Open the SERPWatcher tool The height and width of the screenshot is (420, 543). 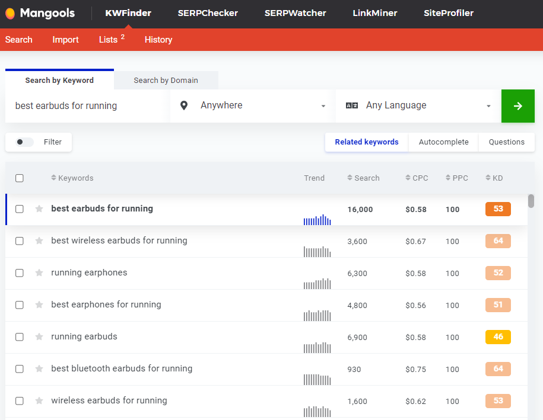click(x=296, y=13)
